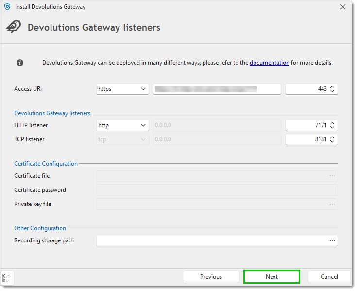
Task: Click the "HTTP listener" label
Action: [x=31, y=126]
